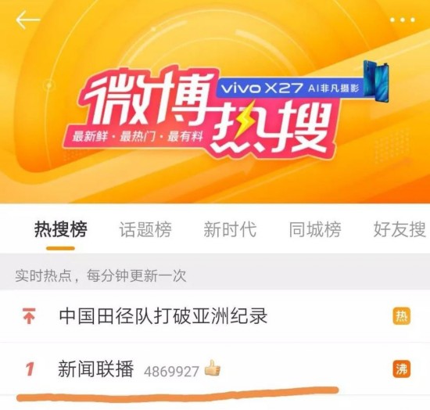Open the 好友搜 tab
The width and height of the screenshot is (430, 410).
(x=400, y=229)
